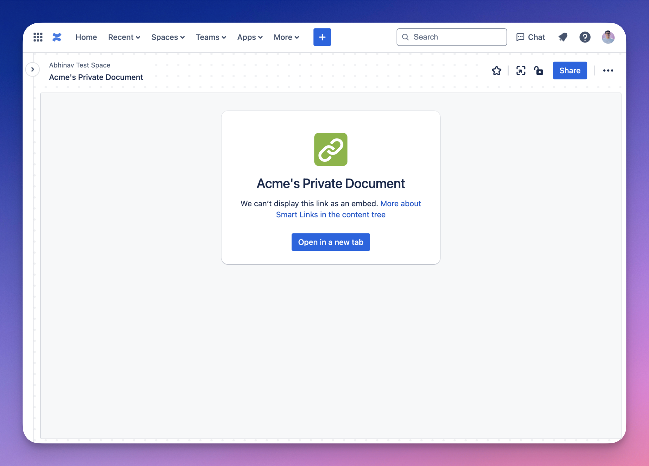Image resolution: width=649 pixels, height=466 pixels.
Task: Open the more actions ellipsis menu
Action: [x=608, y=71]
